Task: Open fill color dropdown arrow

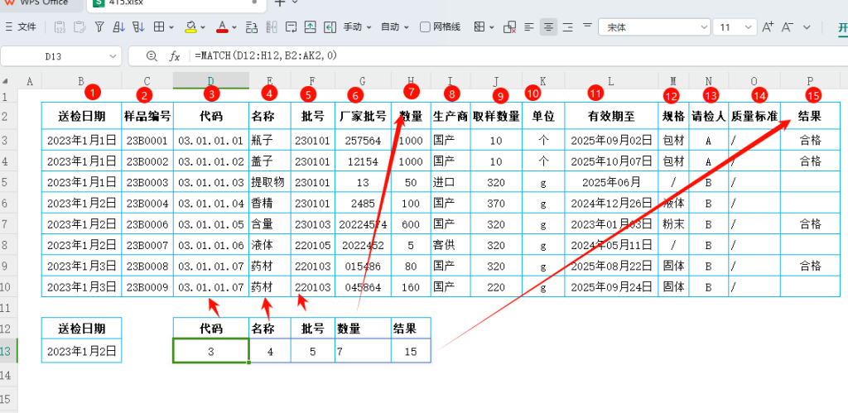Action: coord(203,27)
